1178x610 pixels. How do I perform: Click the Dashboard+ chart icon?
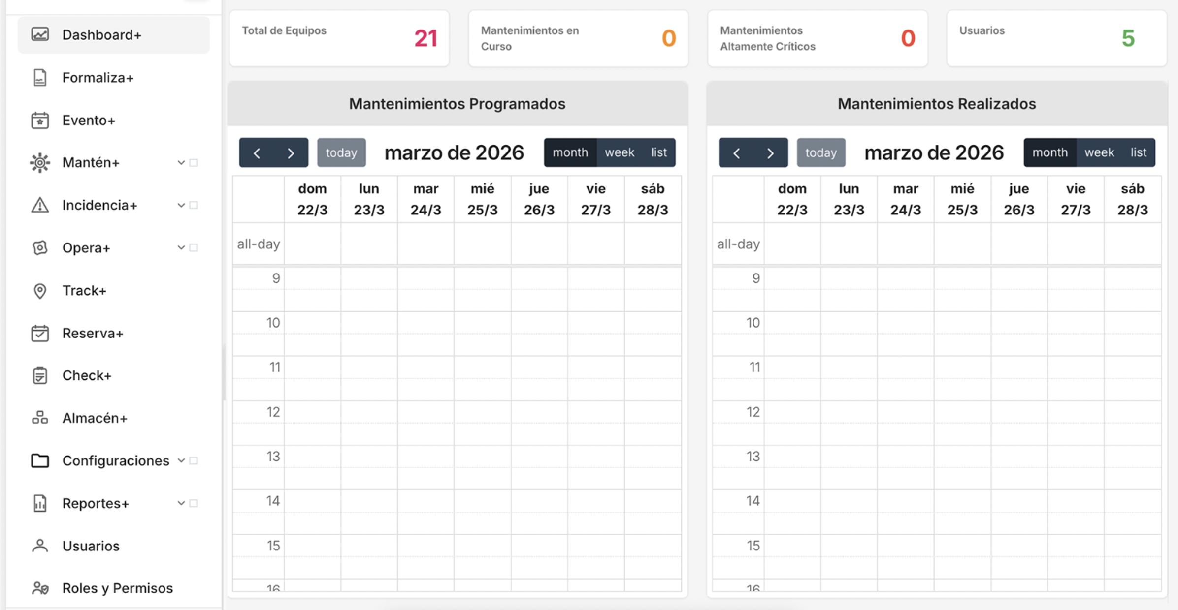click(40, 35)
